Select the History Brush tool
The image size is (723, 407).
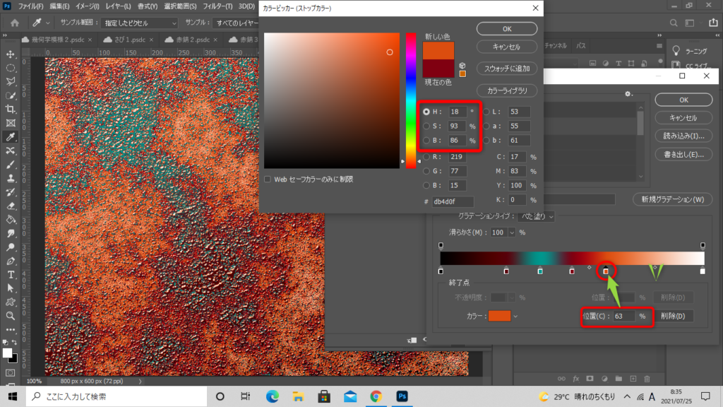pyautogui.click(x=10, y=192)
